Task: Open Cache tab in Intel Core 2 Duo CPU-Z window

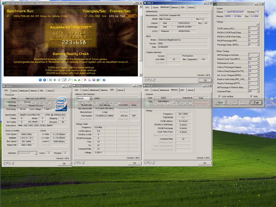Action: 14,91
